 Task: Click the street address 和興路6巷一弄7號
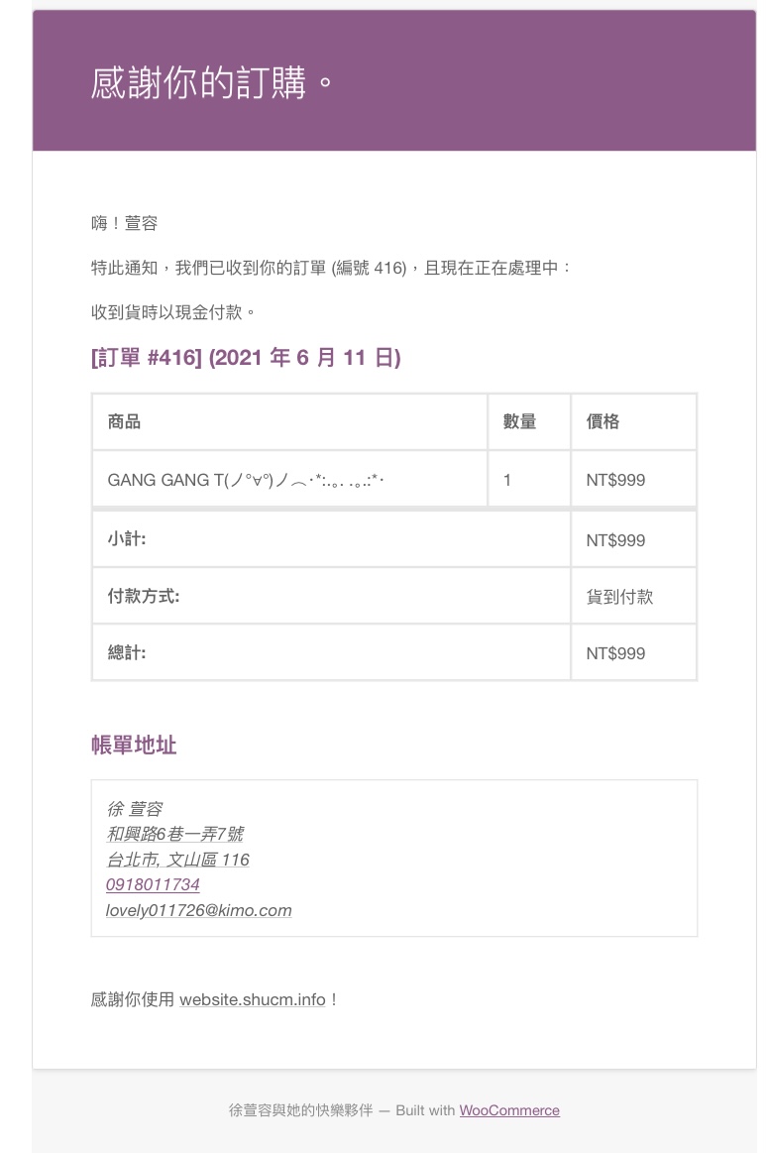coord(174,834)
